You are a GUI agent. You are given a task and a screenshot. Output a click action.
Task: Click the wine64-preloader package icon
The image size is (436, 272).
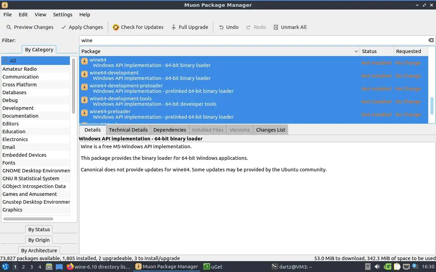pos(84,113)
